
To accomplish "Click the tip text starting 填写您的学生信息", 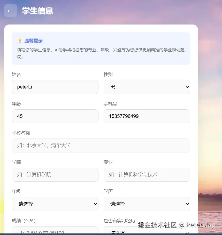I will [101, 53].
